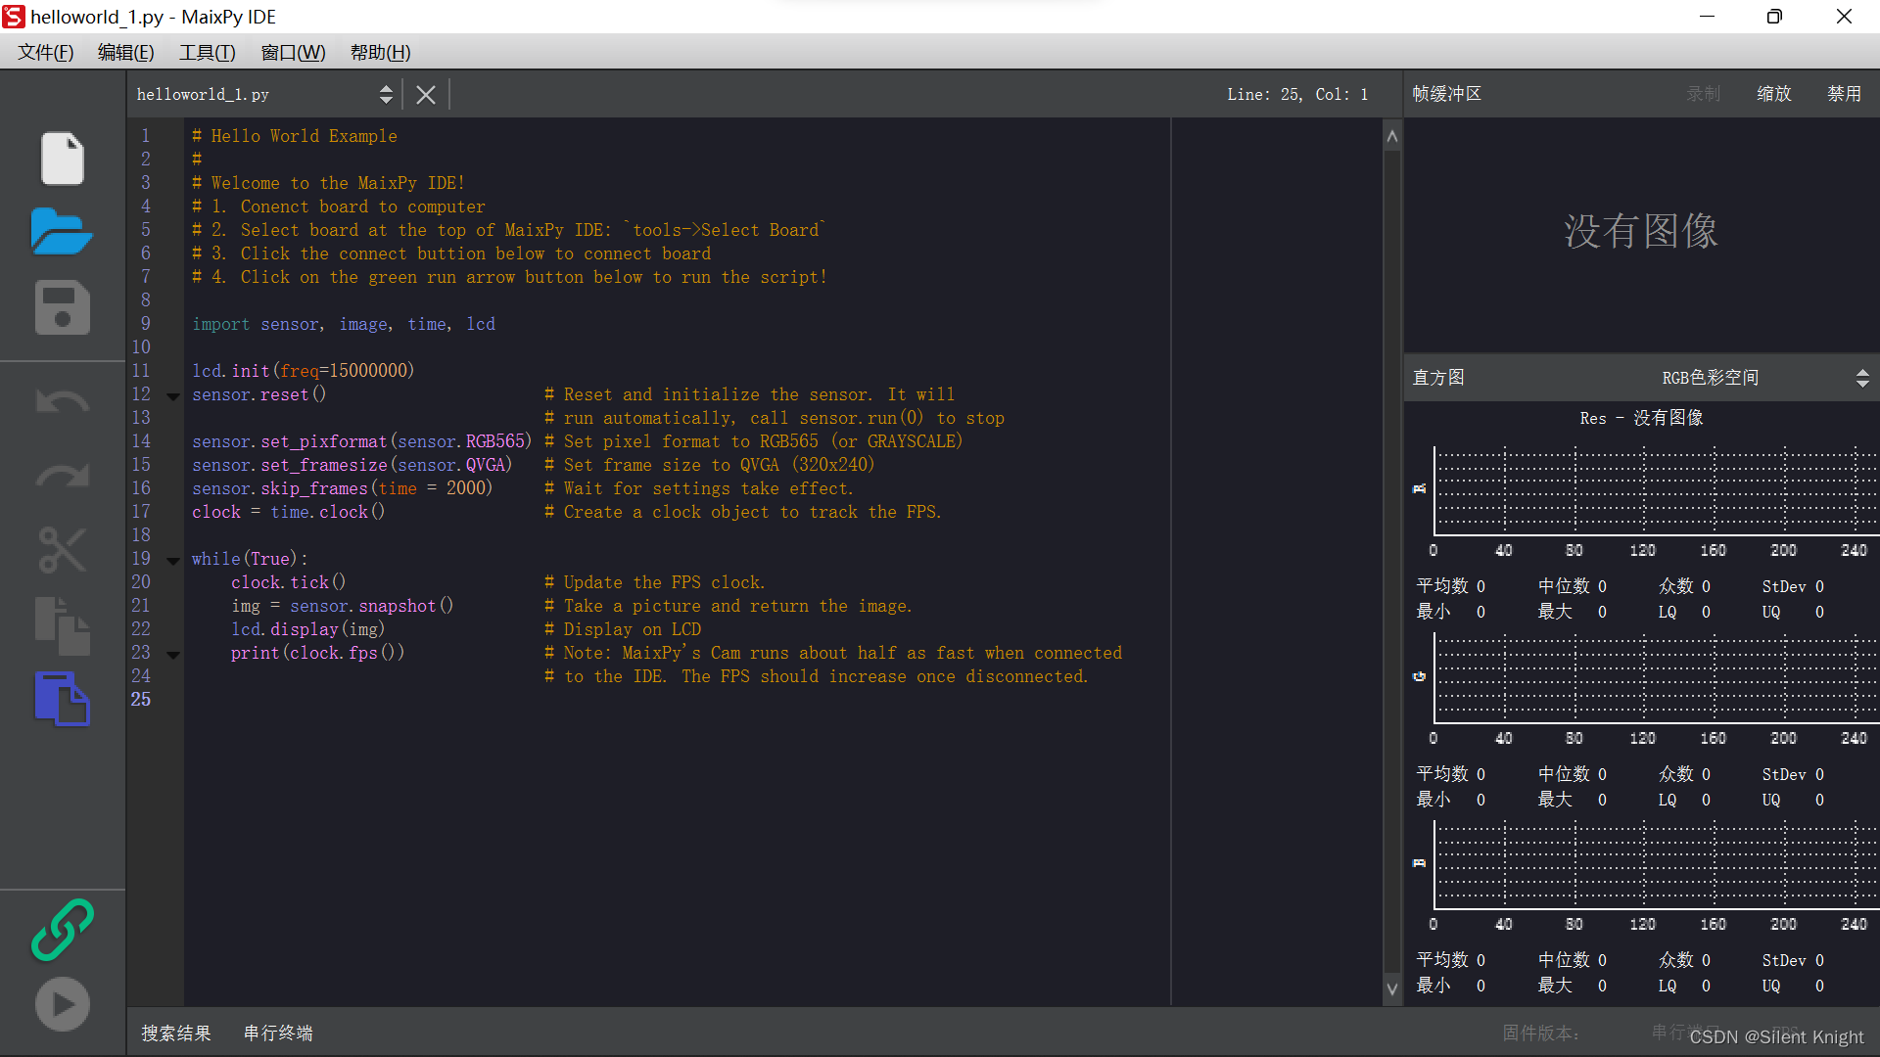Redo with the redo arrow icon
The height and width of the screenshot is (1057, 1880).
click(63, 476)
